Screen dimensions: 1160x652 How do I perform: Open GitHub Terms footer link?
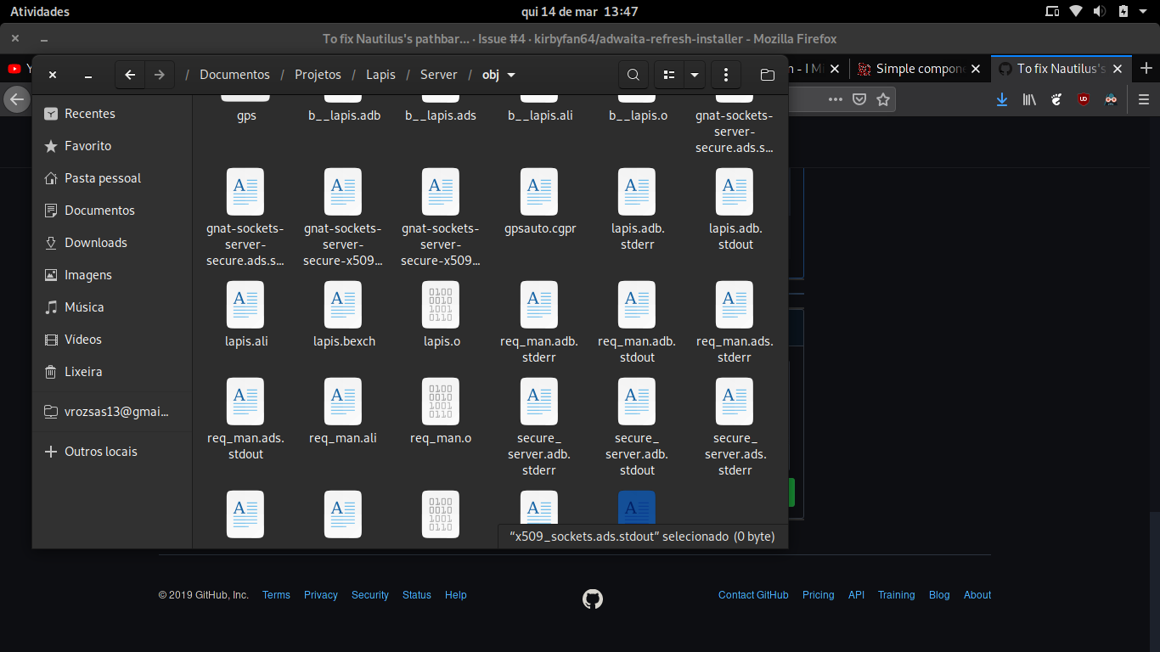click(276, 595)
